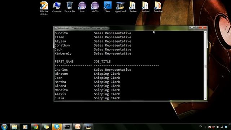Maximize the Command Prompt window
The image size is (231, 130).
pyautogui.click(x=196, y=27)
